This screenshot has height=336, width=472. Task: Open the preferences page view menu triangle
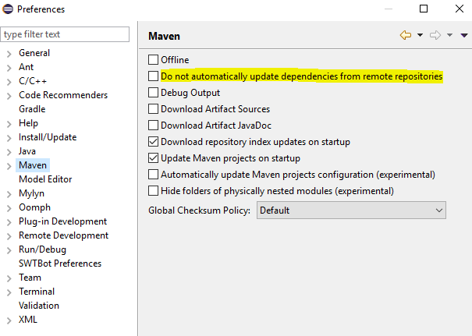[464, 36]
